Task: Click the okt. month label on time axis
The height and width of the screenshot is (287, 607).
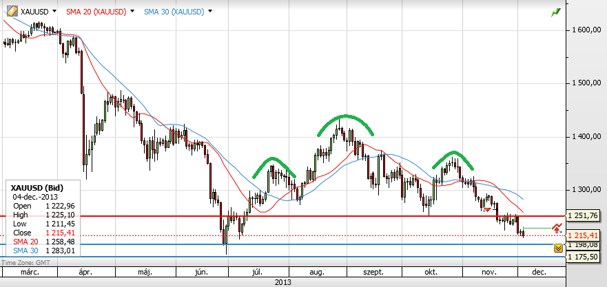Action: pyautogui.click(x=431, y=273)
